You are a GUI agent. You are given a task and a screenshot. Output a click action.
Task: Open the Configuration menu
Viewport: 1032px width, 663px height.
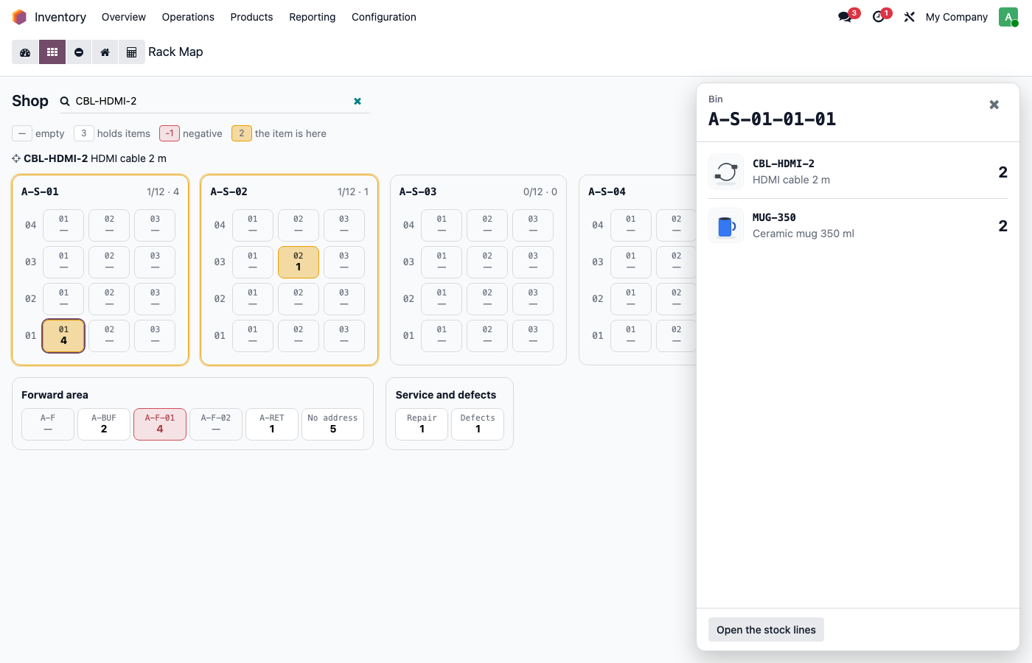[x=384, y=17]
